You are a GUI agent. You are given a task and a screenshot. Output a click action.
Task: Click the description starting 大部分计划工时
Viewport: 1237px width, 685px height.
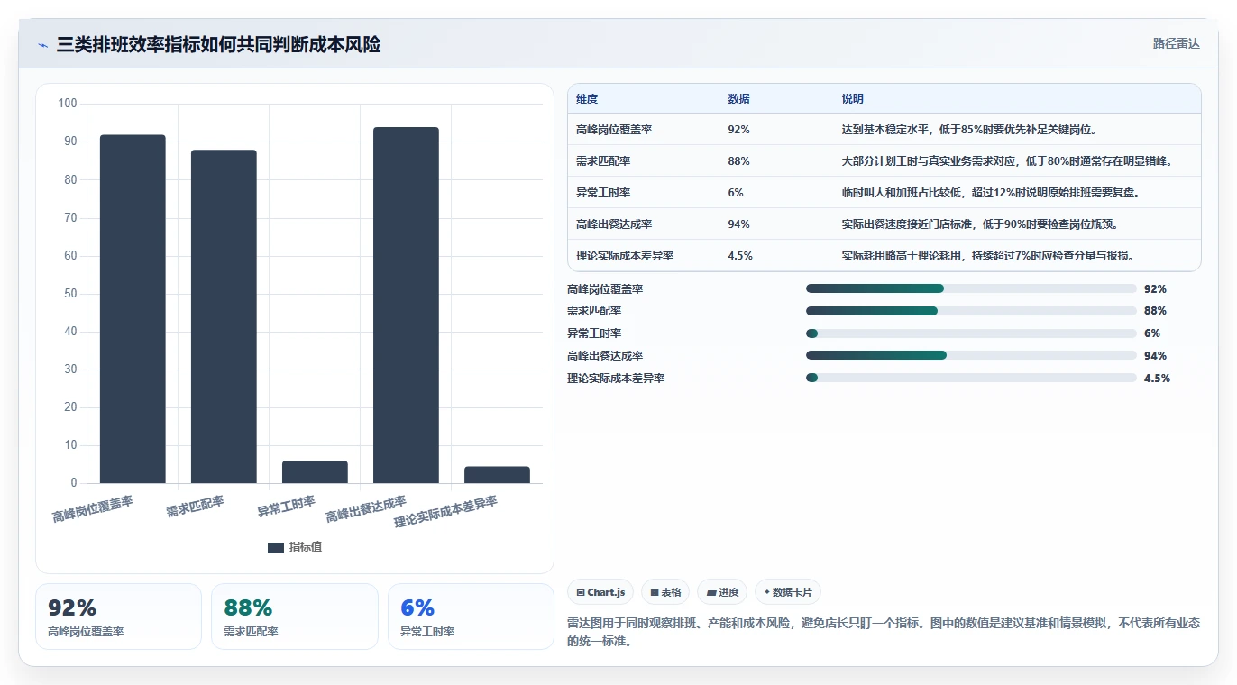1007,161
